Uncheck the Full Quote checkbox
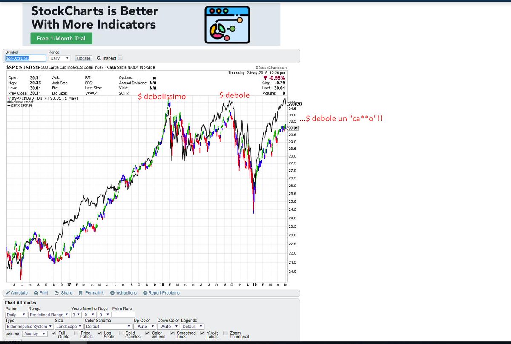This screenshot has width=511, height=344. pos(54,333)
